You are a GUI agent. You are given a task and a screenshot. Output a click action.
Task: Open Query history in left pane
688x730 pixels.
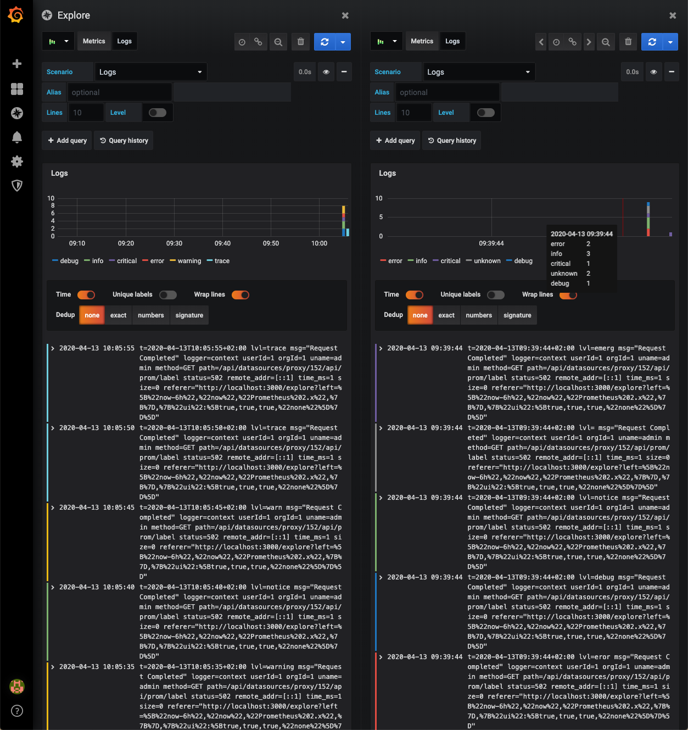(x=124, y=141)
